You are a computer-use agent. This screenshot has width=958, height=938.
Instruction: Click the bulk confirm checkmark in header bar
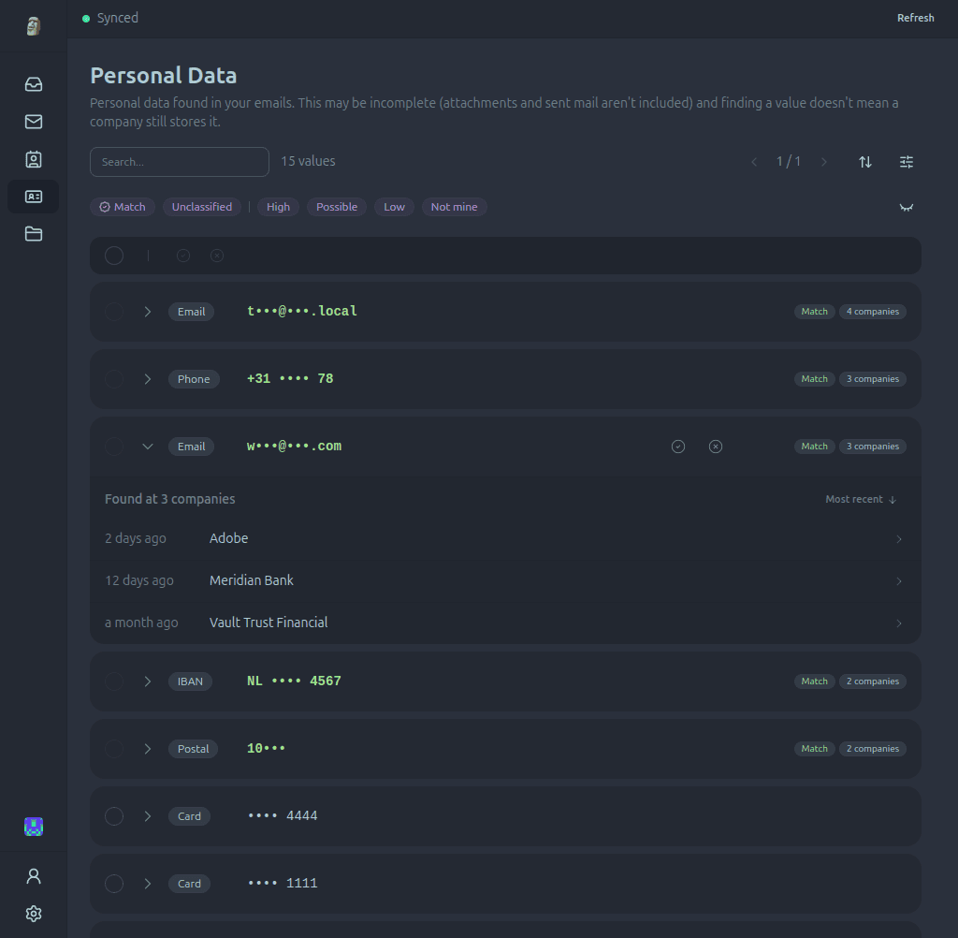183,256
